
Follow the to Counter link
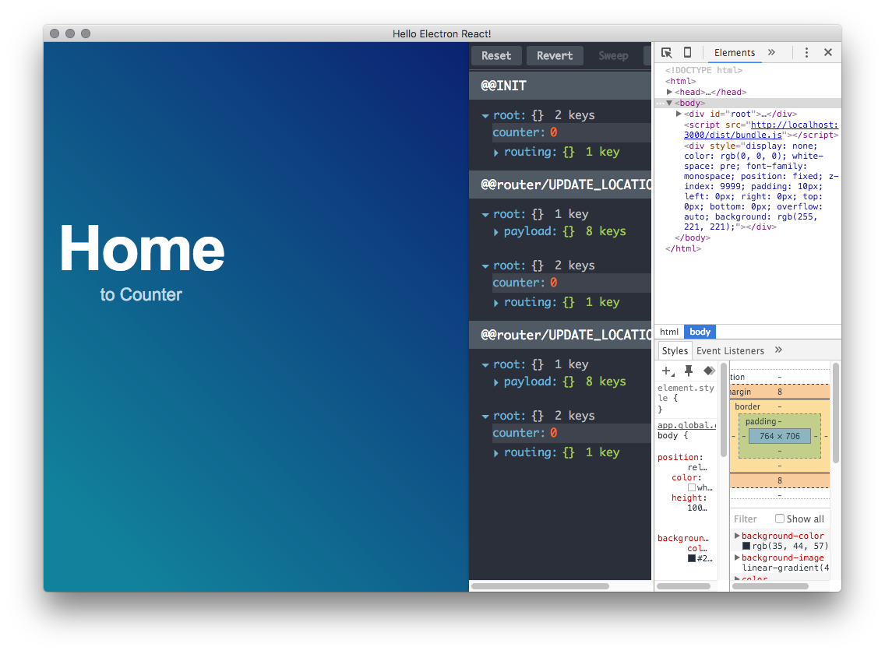click(x=141, y=294)
